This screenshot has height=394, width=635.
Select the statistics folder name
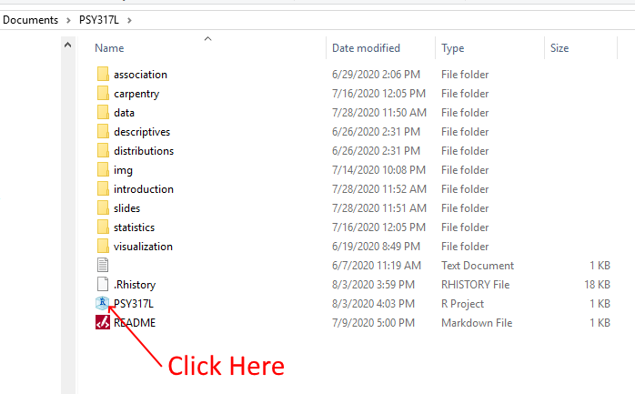[134, 227]
